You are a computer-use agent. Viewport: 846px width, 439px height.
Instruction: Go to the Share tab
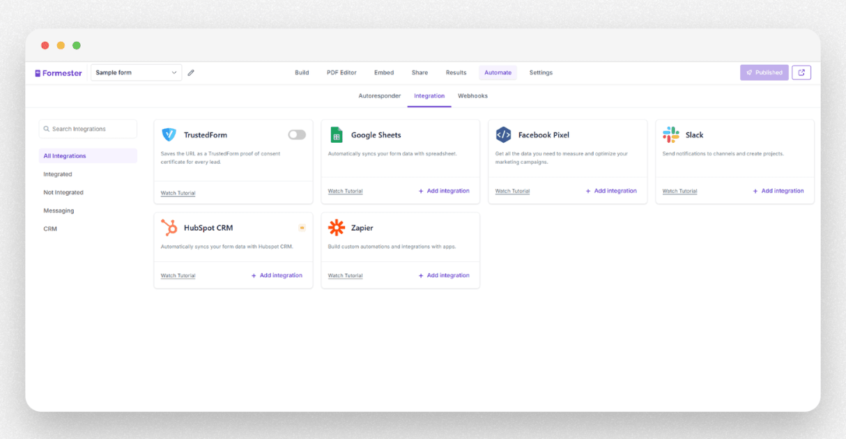click(x=420, y=72)
